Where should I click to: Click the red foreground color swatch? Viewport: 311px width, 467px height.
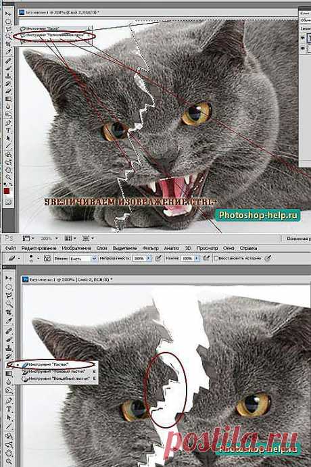pos(7,191)
